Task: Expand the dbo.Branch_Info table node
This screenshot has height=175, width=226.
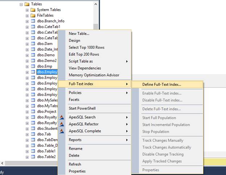Action: tap(27, 21)
